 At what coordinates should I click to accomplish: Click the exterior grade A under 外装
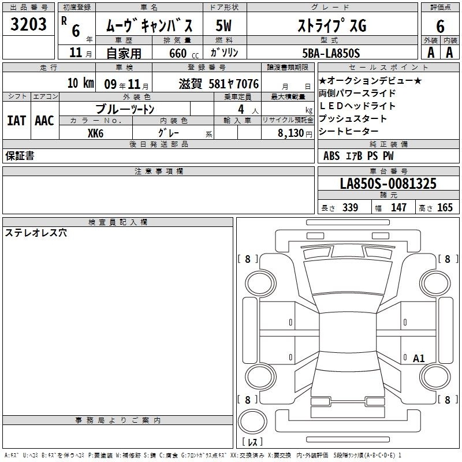coord(430,53)
